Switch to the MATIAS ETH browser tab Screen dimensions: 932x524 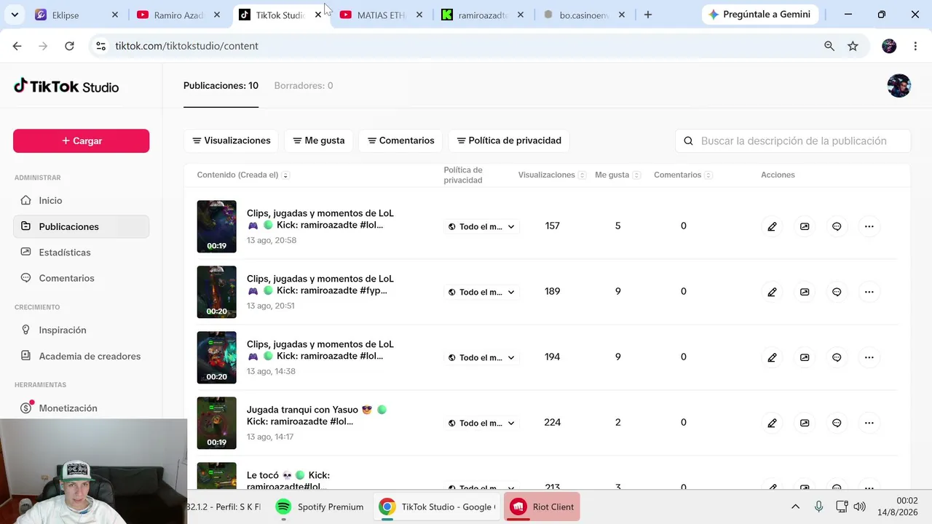click(381, 15)
